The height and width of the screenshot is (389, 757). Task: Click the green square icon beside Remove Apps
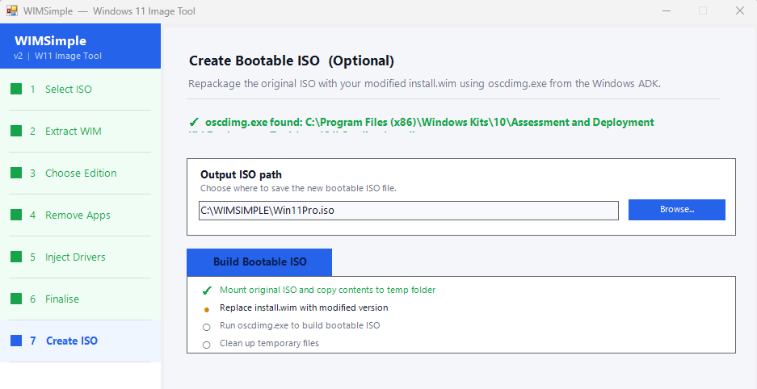pos(16,215)
